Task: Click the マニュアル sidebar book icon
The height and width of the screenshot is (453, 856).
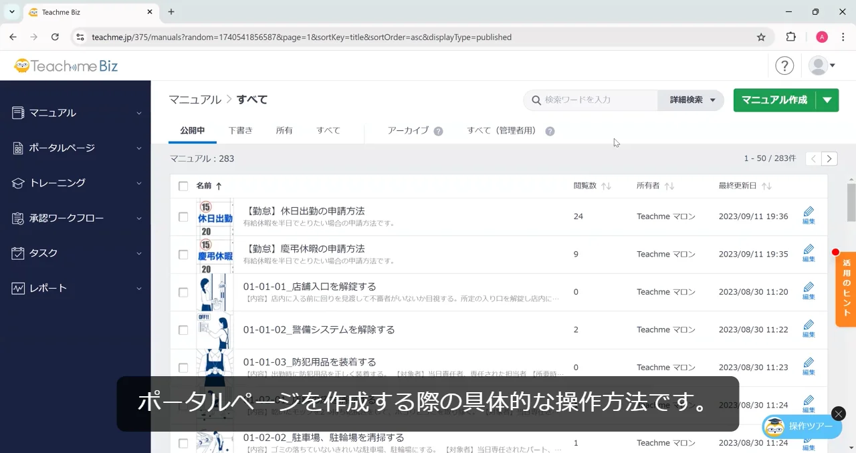Action: coord(18,113)
